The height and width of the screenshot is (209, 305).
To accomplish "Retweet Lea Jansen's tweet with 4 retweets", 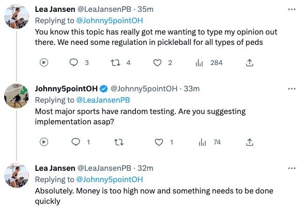I will pyautogui.click(x=115, y=63).
